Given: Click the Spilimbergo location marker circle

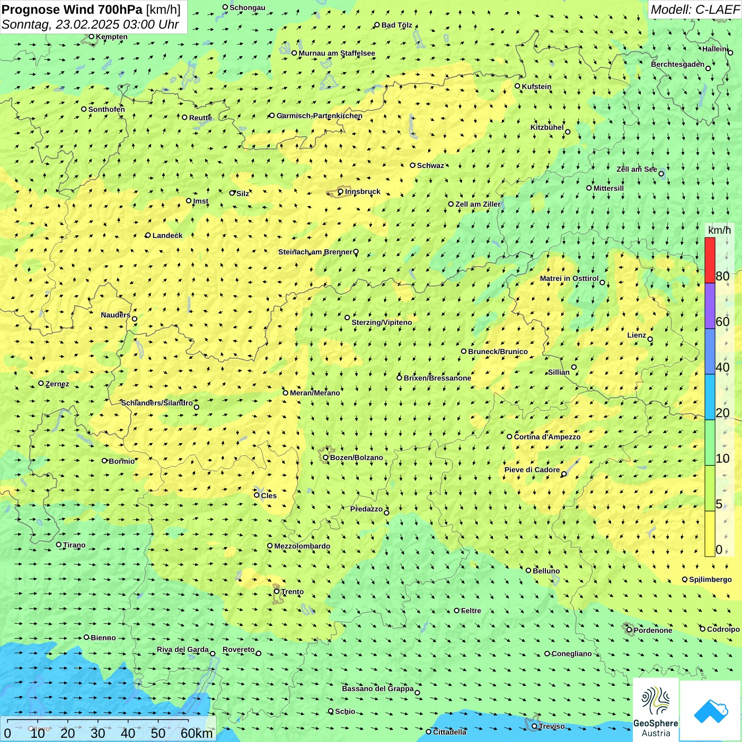Looking at the screenshot, I should click(685, 580).
